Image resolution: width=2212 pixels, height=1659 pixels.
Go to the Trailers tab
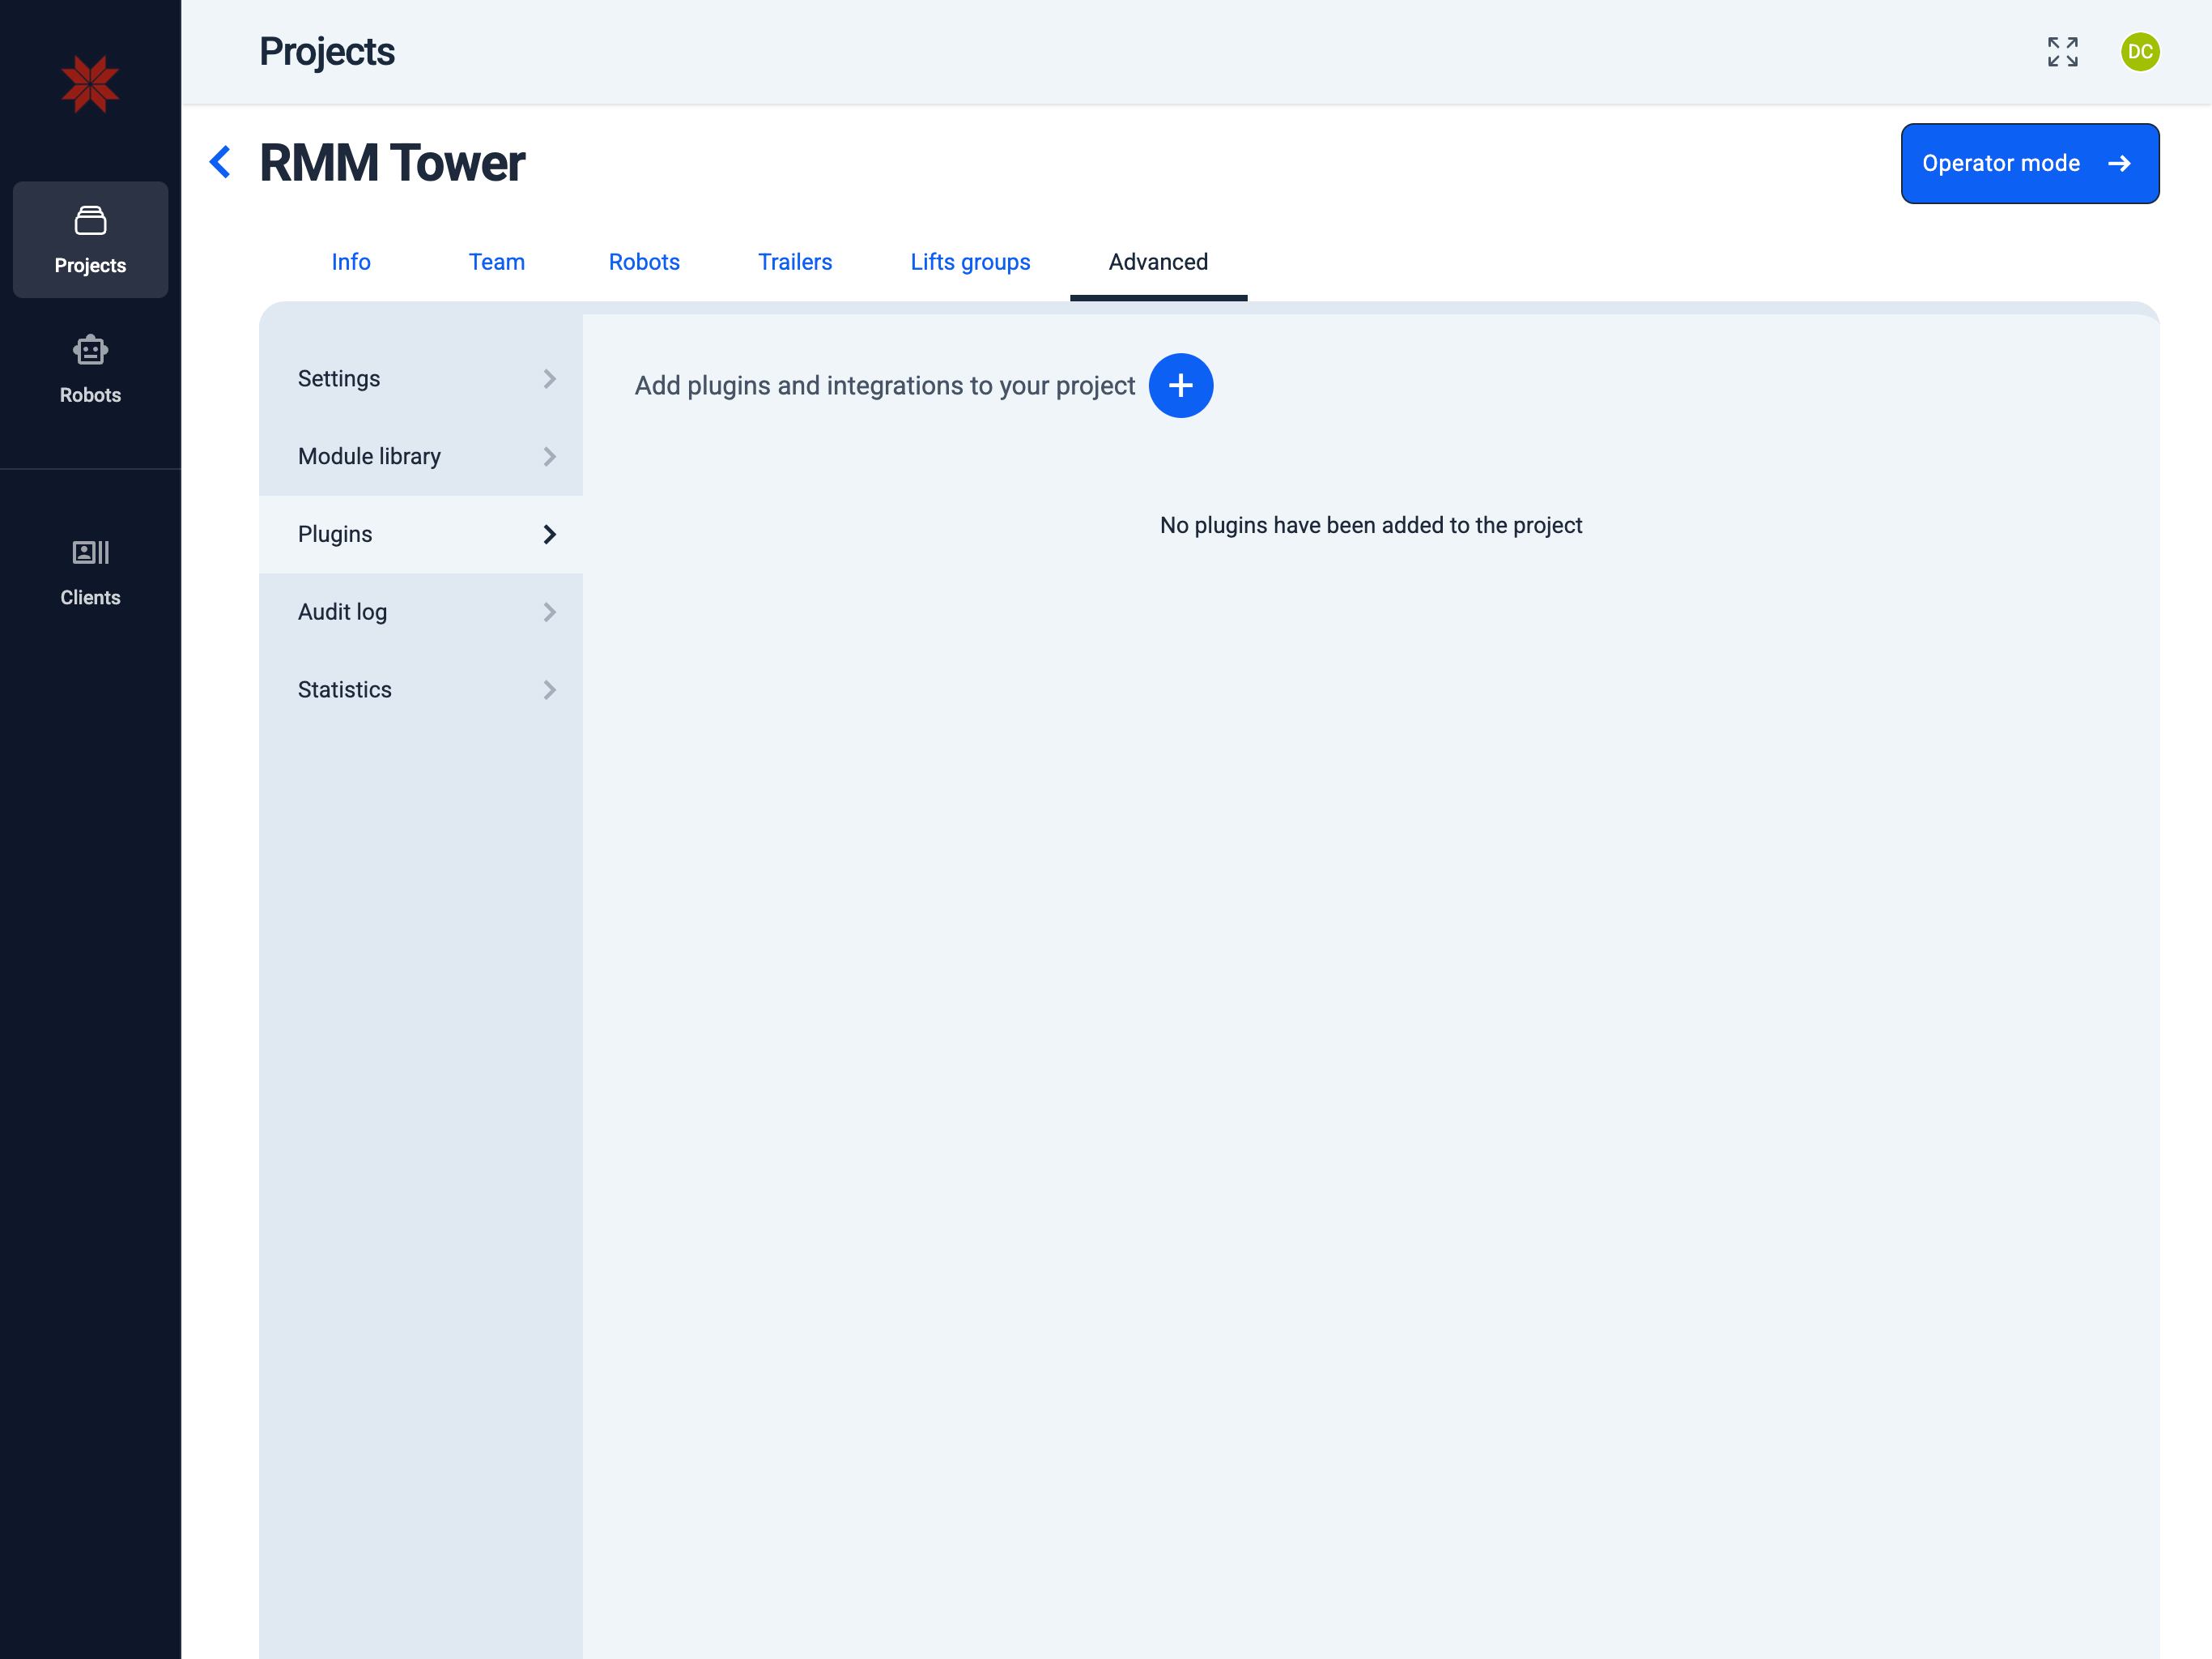click(x=794, y=262)
